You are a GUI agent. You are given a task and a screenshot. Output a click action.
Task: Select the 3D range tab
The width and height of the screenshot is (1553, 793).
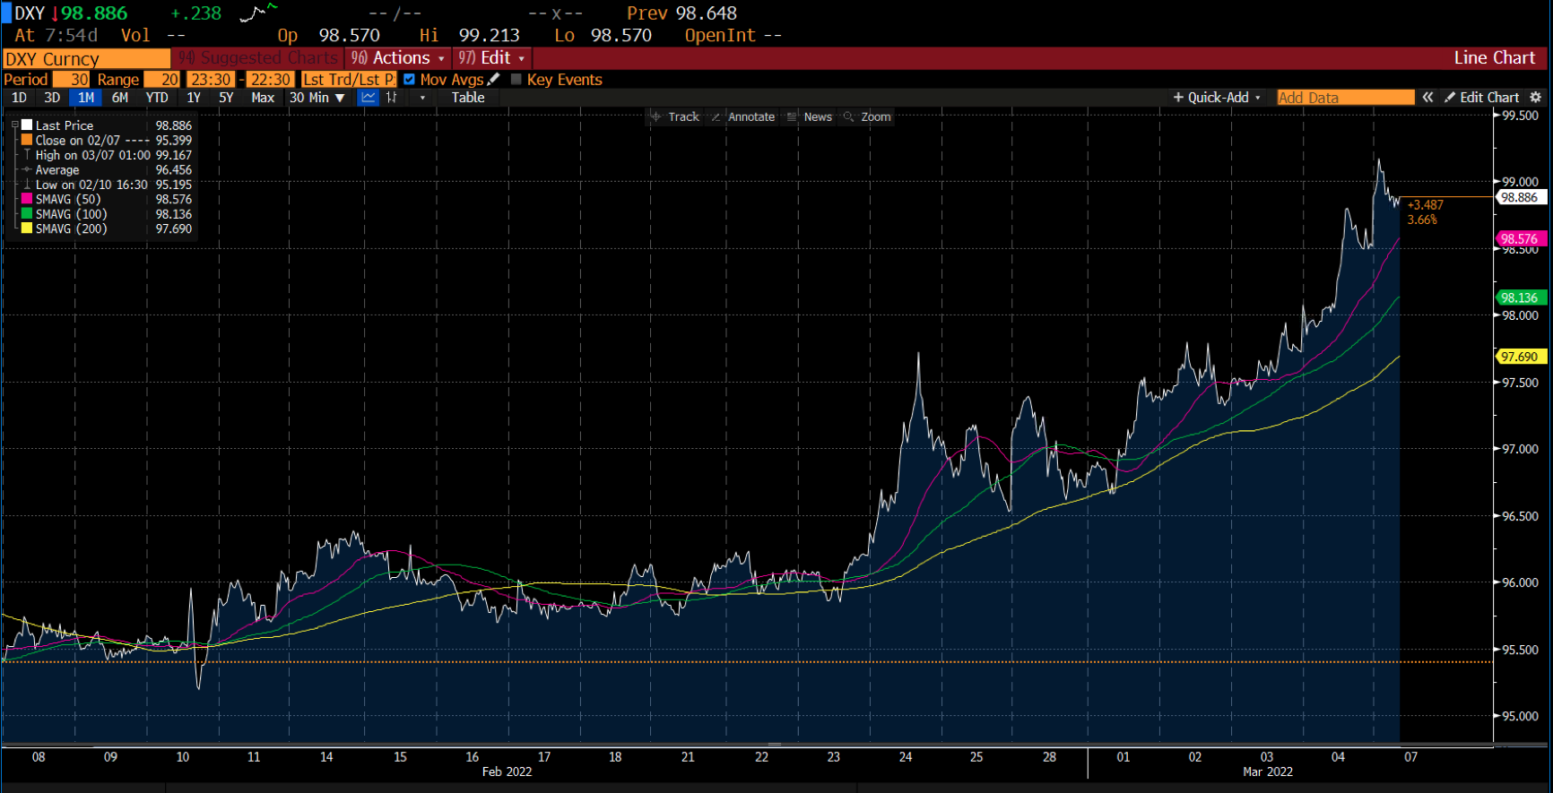tap(52, 98)
